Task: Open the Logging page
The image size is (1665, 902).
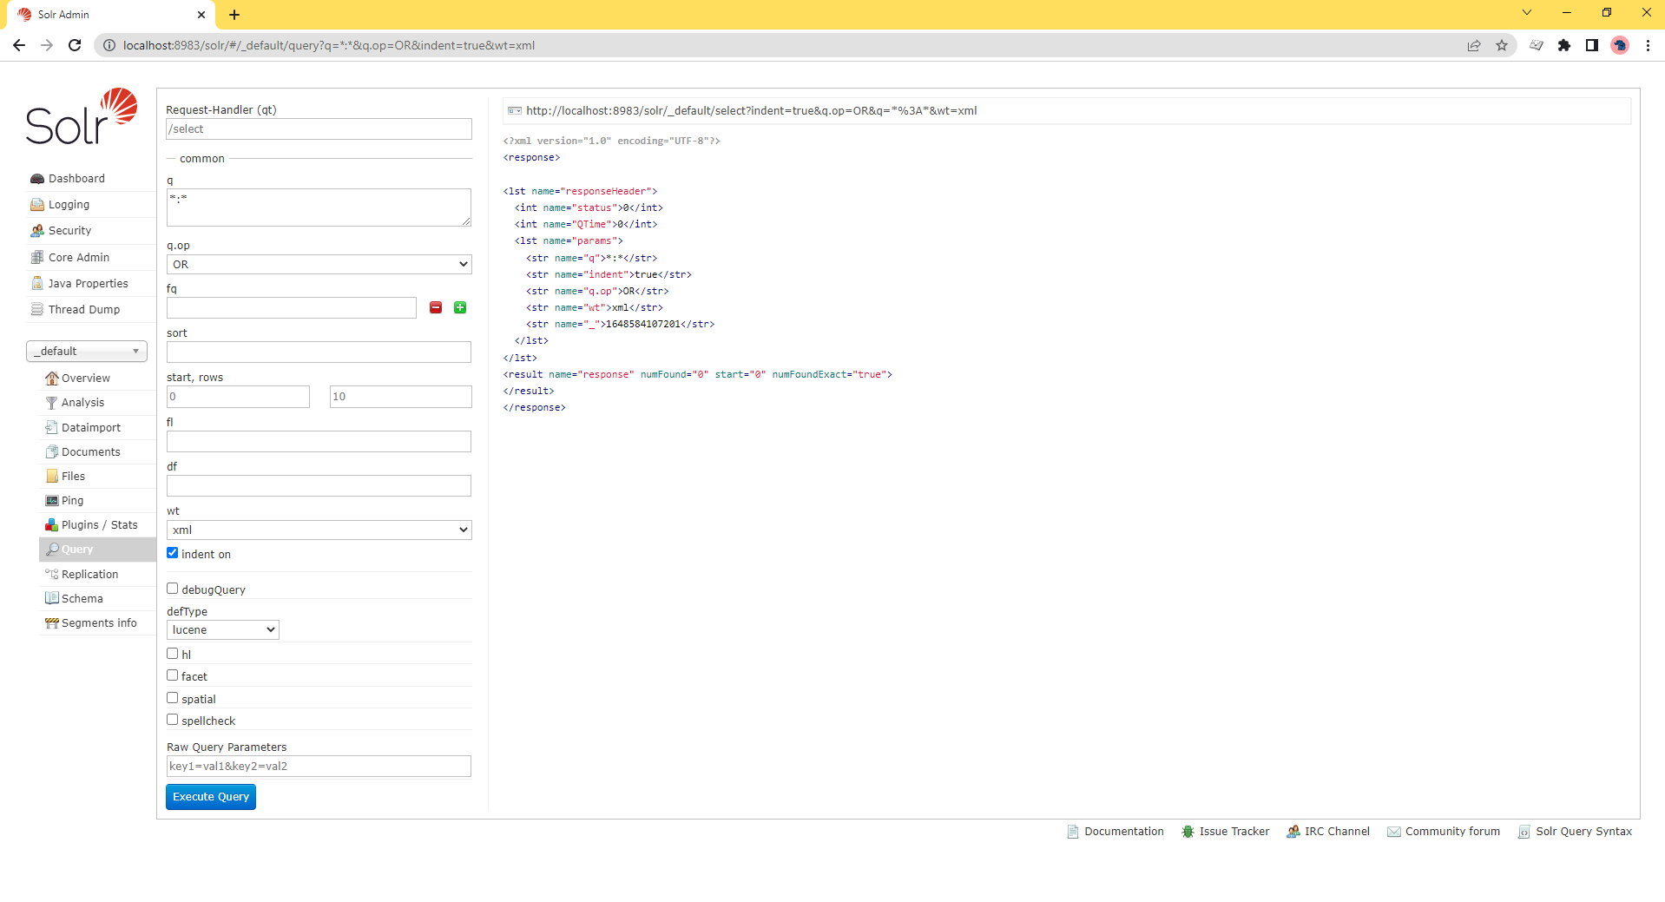Action: pos(69,204)
